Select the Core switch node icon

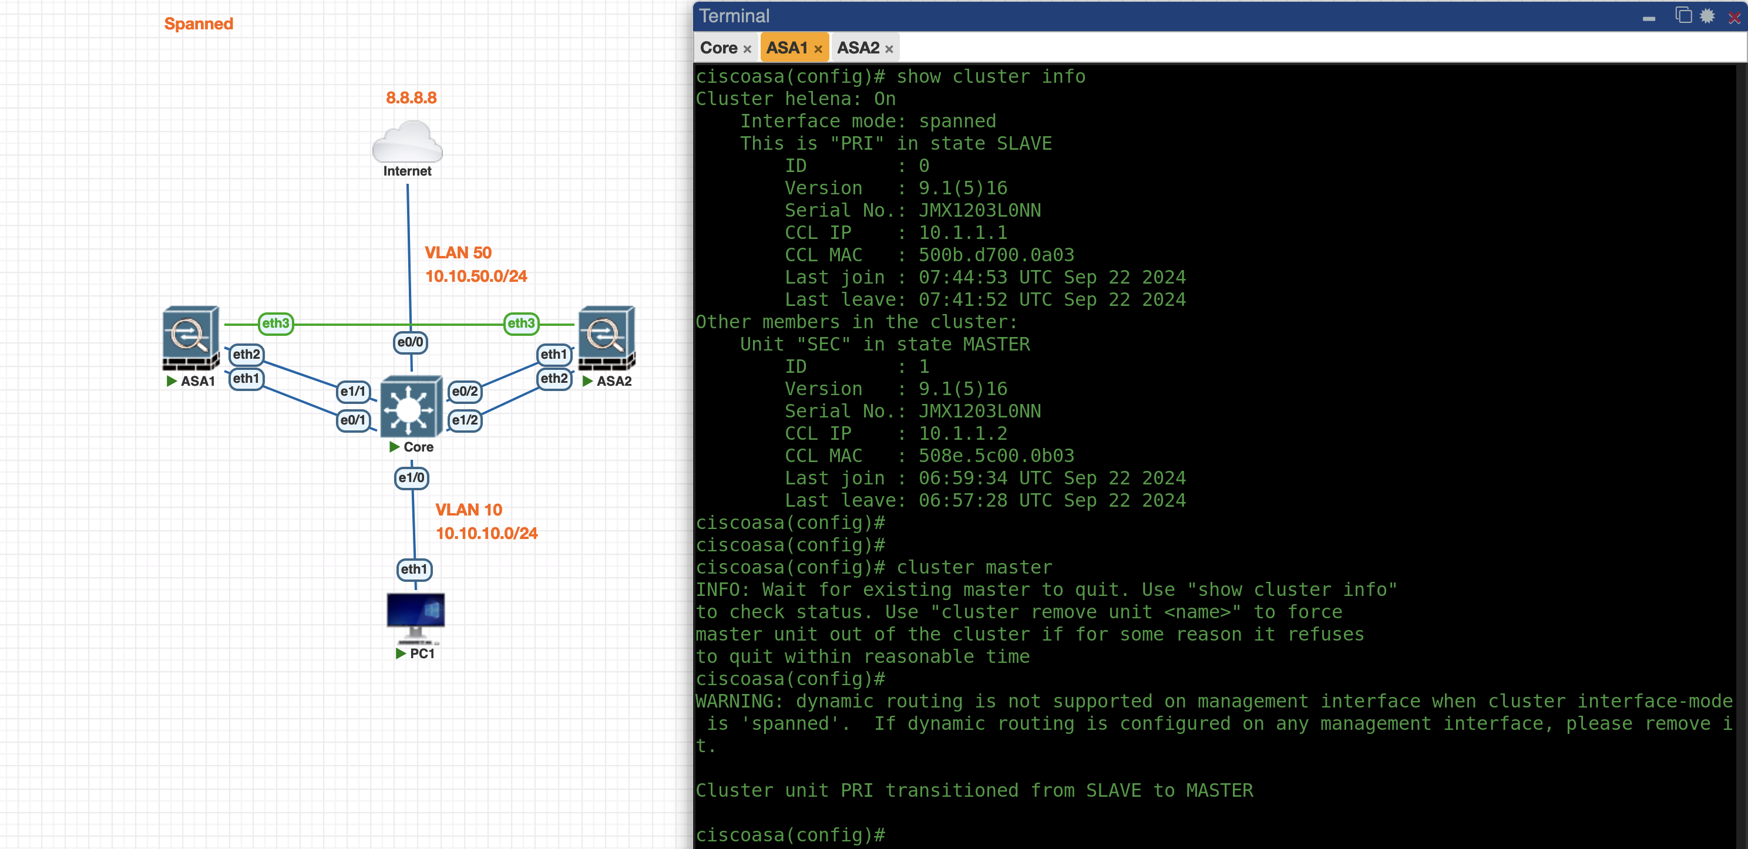tap(411, 407)
